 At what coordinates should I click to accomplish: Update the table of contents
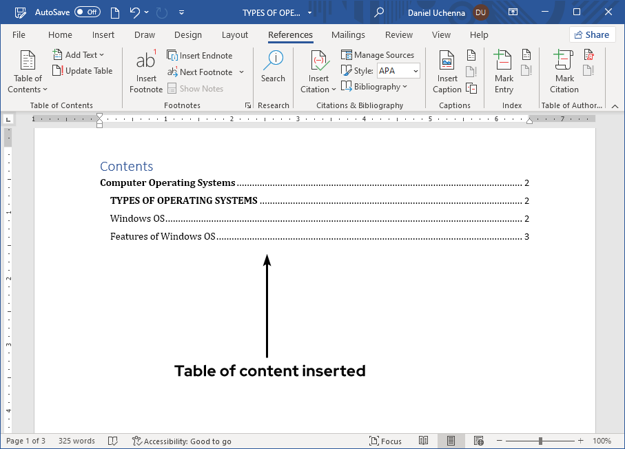click(x=83, y=70)
